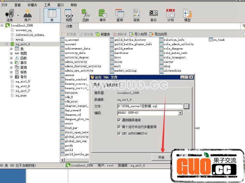
Task: Open the 查询 (Query) toolbar icon
Action: [120, 15]
